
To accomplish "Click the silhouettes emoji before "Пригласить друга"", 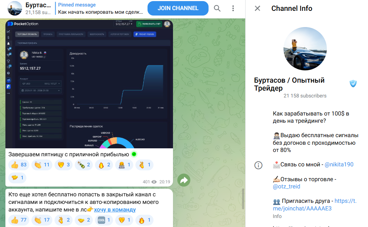I will point(277,201).
